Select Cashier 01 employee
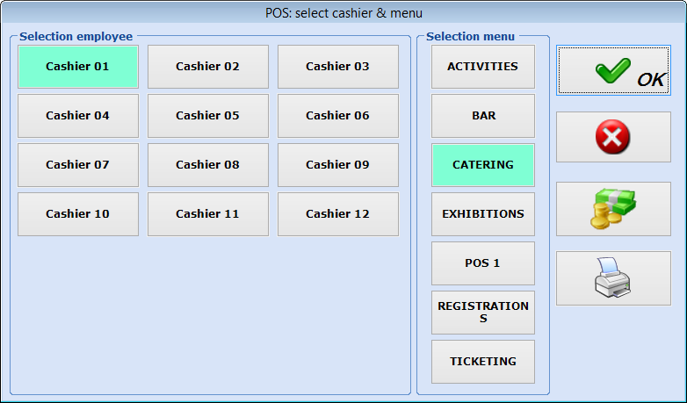This screenshot has height=403, width=687. coord(78,67)
